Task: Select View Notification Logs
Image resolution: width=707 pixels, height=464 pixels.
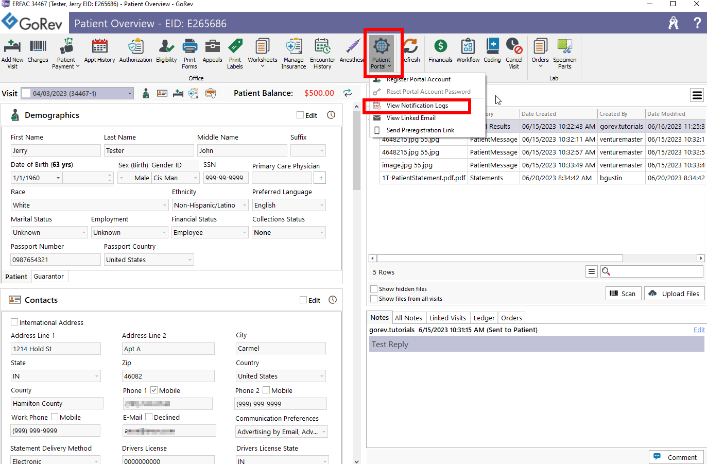Action: (x=427, y=106)
